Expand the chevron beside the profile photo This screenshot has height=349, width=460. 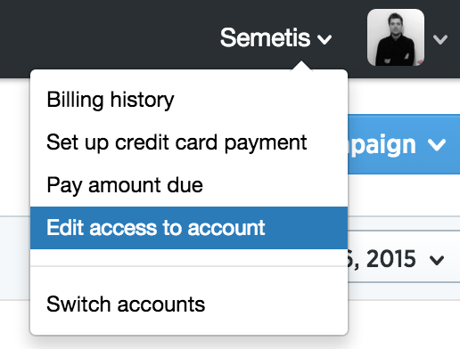(440, 39)
